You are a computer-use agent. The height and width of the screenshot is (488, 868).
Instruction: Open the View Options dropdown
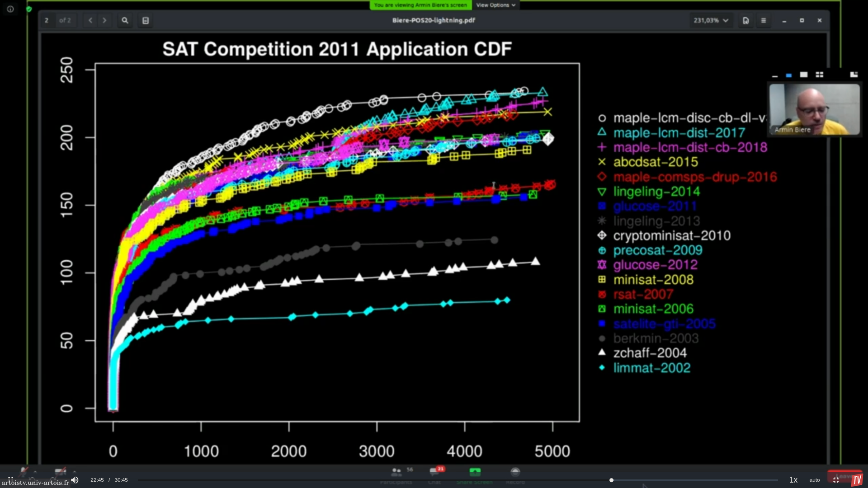click(x=495, y=5)
